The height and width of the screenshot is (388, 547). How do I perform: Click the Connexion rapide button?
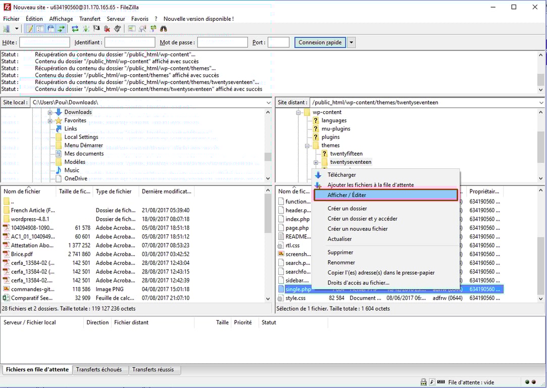[x=320, y=42]
